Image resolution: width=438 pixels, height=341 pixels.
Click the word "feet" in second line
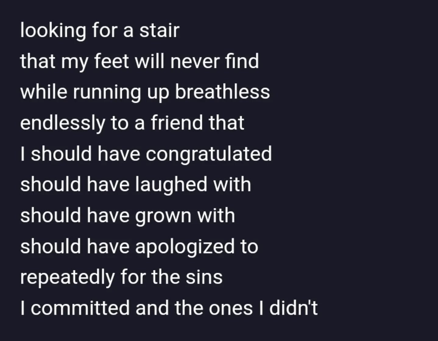pyautogui.click(x=111, y=61)
